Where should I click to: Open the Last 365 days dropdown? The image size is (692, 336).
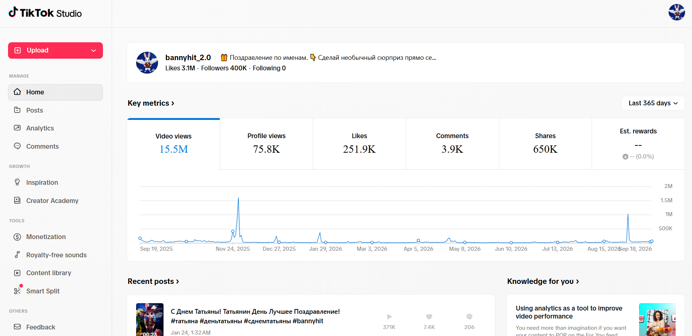[653, 103]
